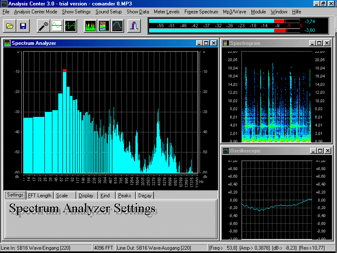Open the oscilloscope view icon
Screen dimensions: 337x253
click(117, 26)
